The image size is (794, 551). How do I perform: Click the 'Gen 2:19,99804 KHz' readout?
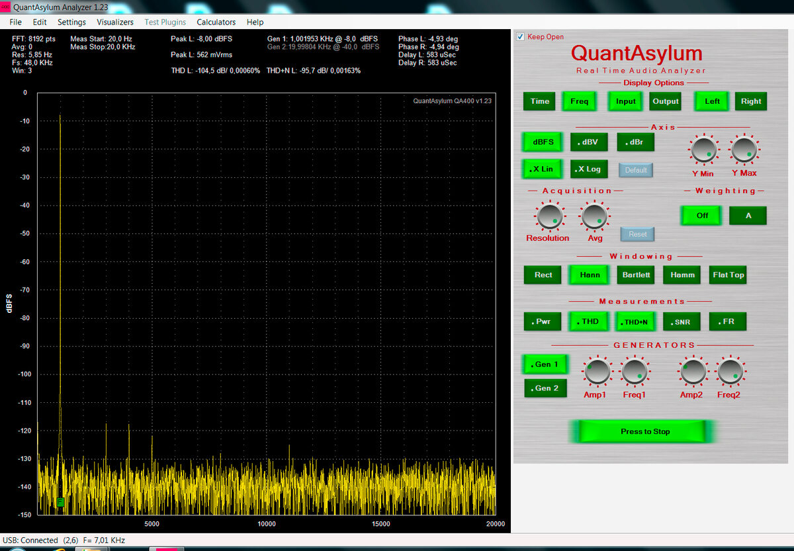click(323, 47)
